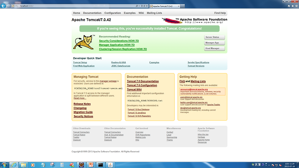299x168 pixels.
Task: Click the Tomcat cat mascot image
Action: (x=84, y=42)
